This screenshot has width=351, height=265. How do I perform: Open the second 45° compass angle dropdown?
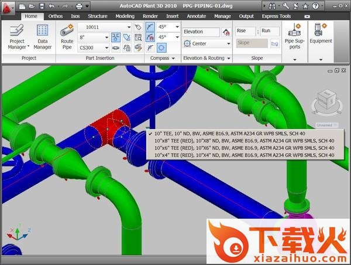point(177,37)
